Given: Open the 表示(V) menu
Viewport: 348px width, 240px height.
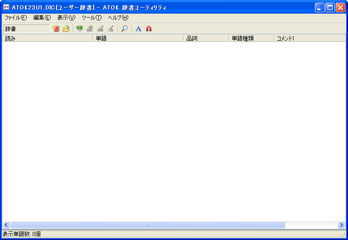Looking at the screenshot, I should point(66,18).
